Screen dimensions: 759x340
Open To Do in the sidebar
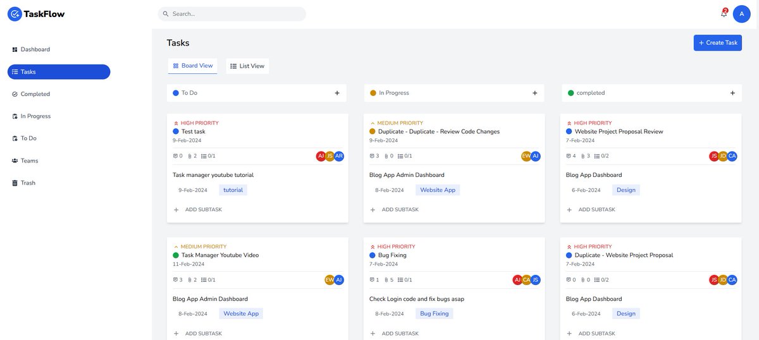click(x=59, y=138)
